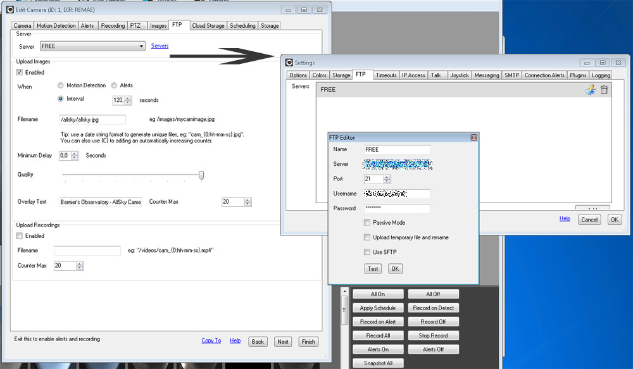Open SMTP tab in Settings

(x=511, y=75)
